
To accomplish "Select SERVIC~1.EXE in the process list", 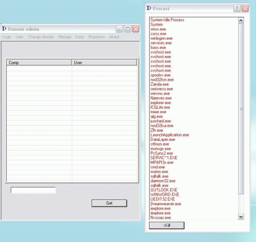I will [x=164, y=158].
